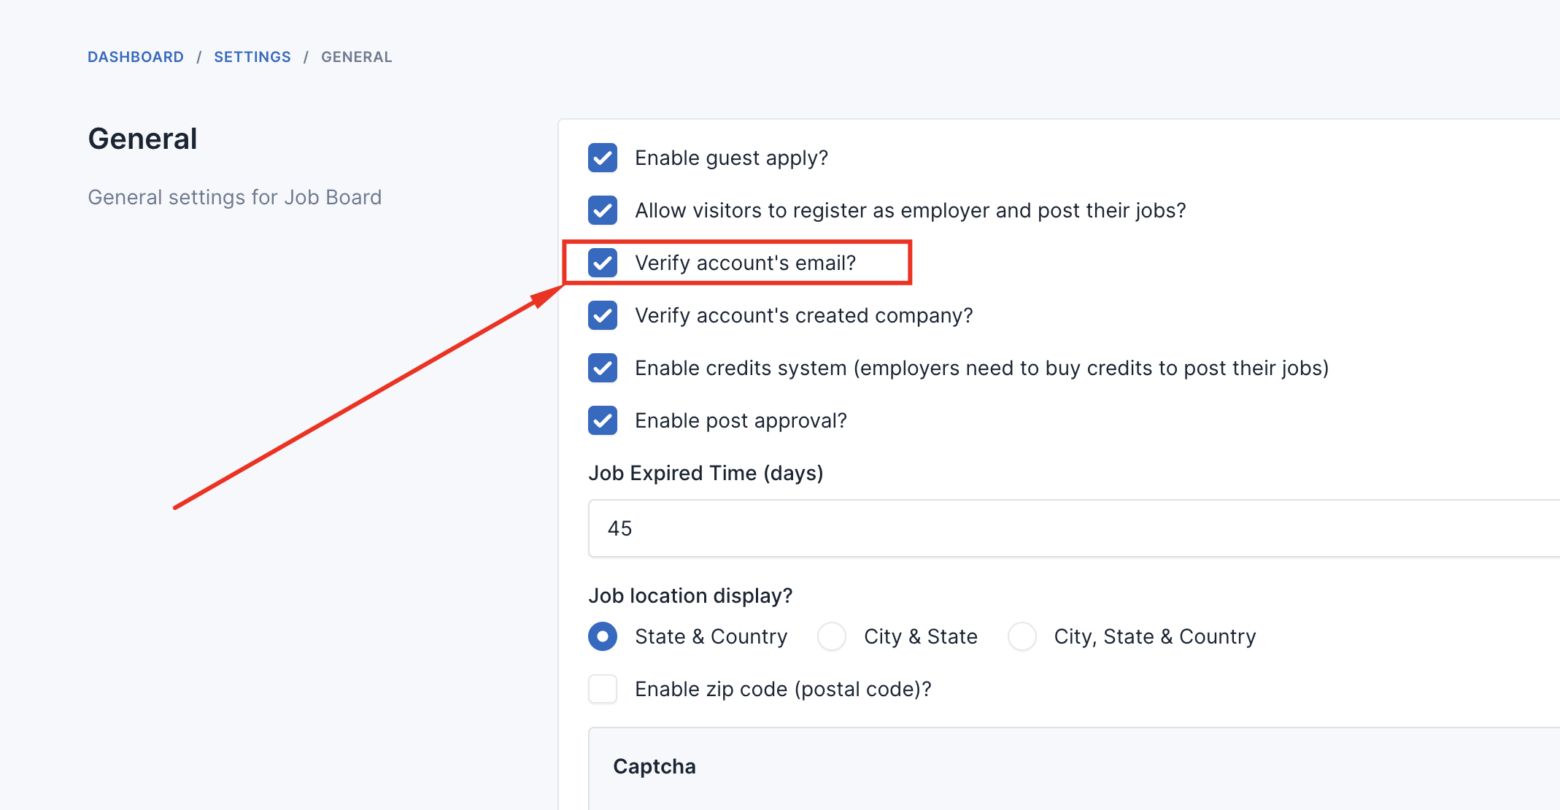
Task: Click the Captcha section heading
Action: [654, 766]
